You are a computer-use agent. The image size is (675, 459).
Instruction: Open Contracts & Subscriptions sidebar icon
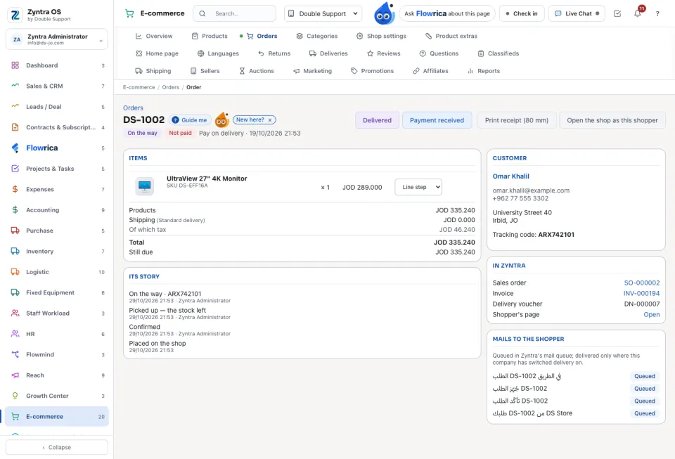(15, 127)
